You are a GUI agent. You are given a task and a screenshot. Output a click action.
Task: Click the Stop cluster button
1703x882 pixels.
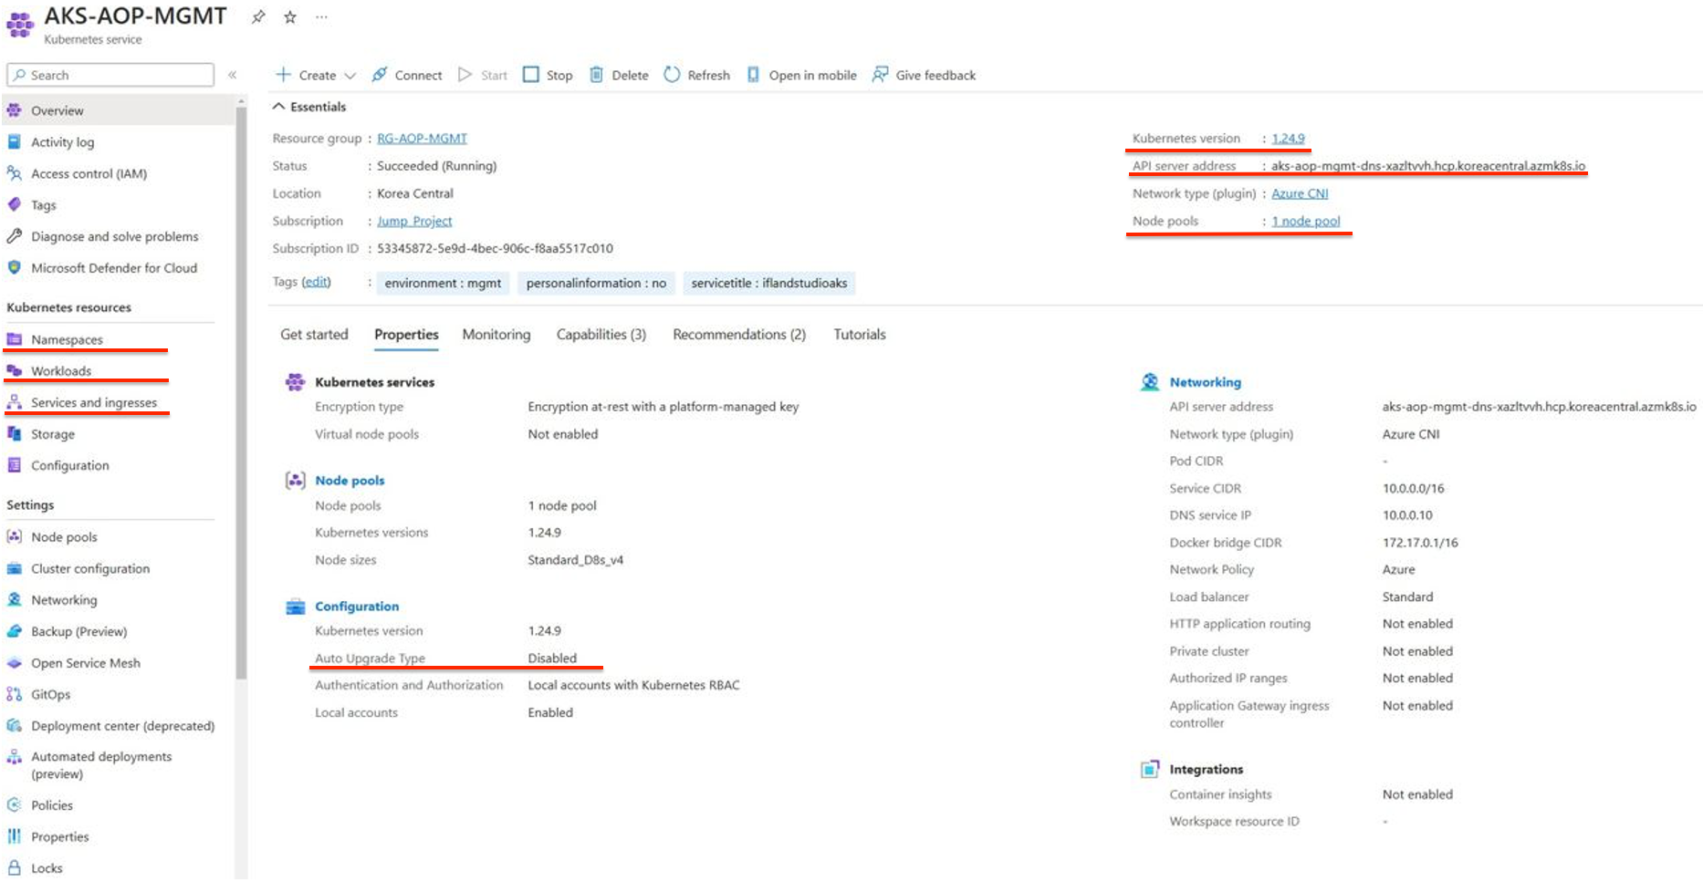[548, 75]
